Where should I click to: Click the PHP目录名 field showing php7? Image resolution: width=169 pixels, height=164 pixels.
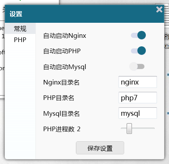(138, 98)
